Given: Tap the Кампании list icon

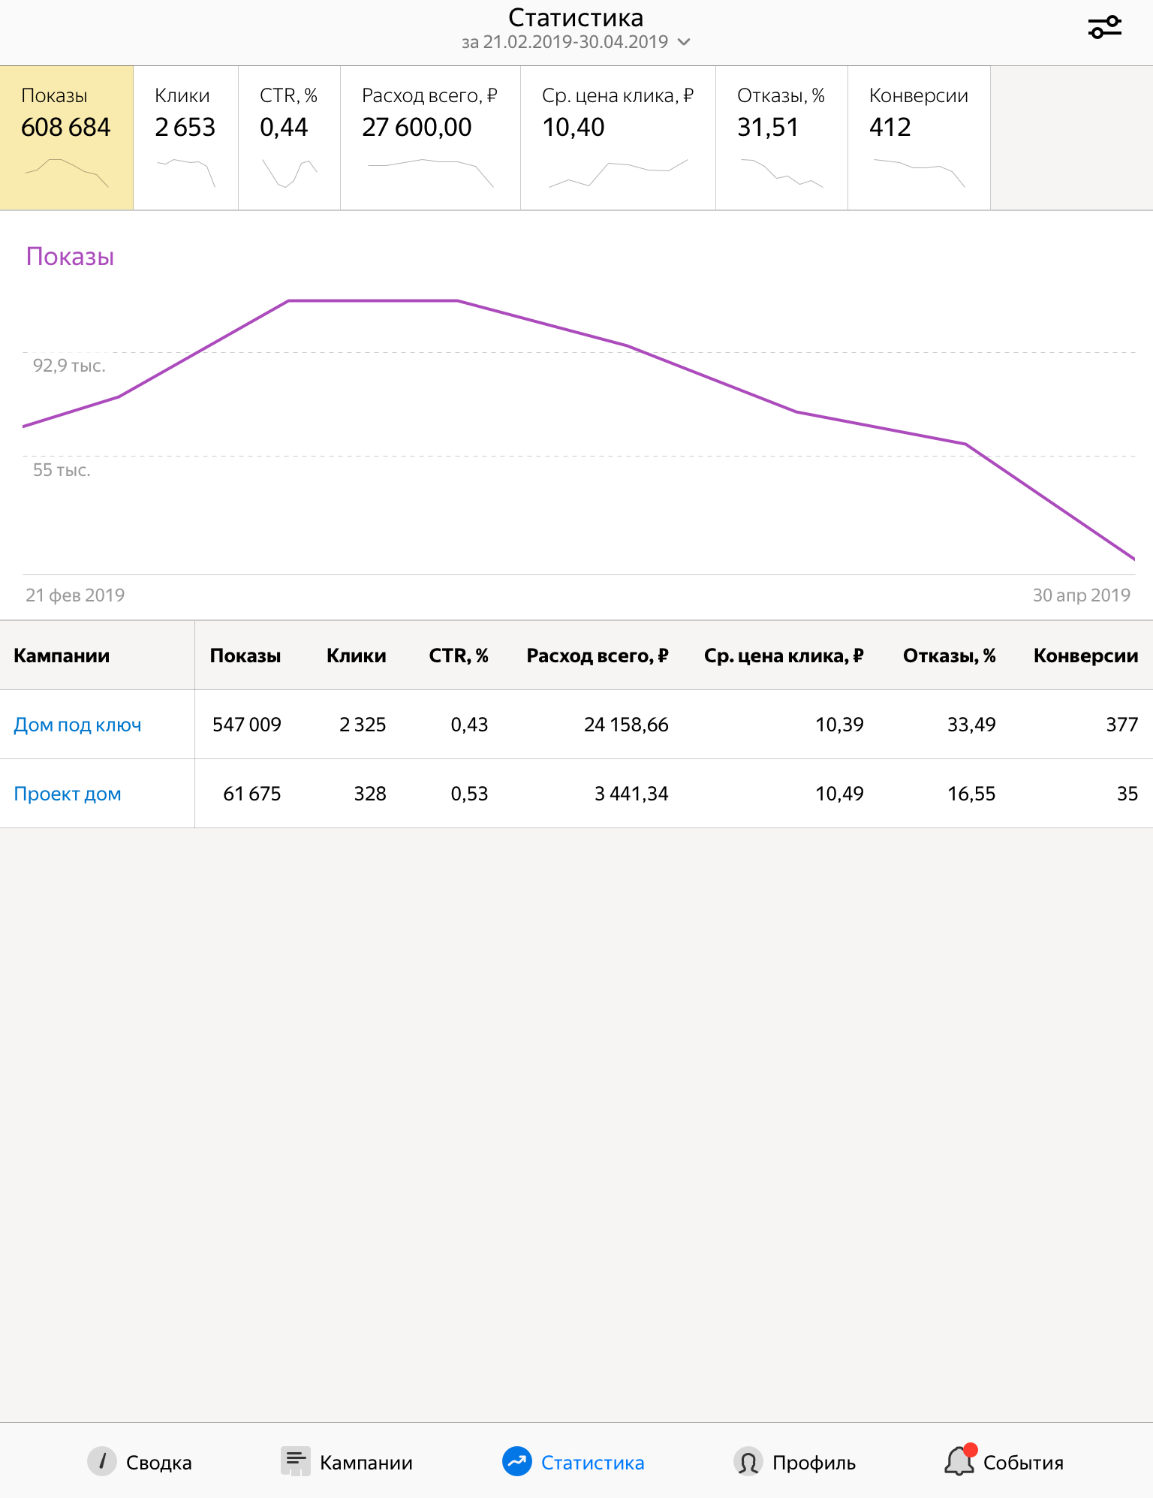Looking at the screenshot, I should pos(296,1461).
